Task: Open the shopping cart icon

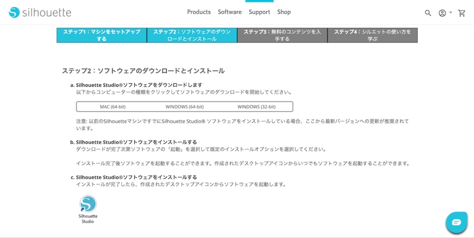Action: (462, 13)
